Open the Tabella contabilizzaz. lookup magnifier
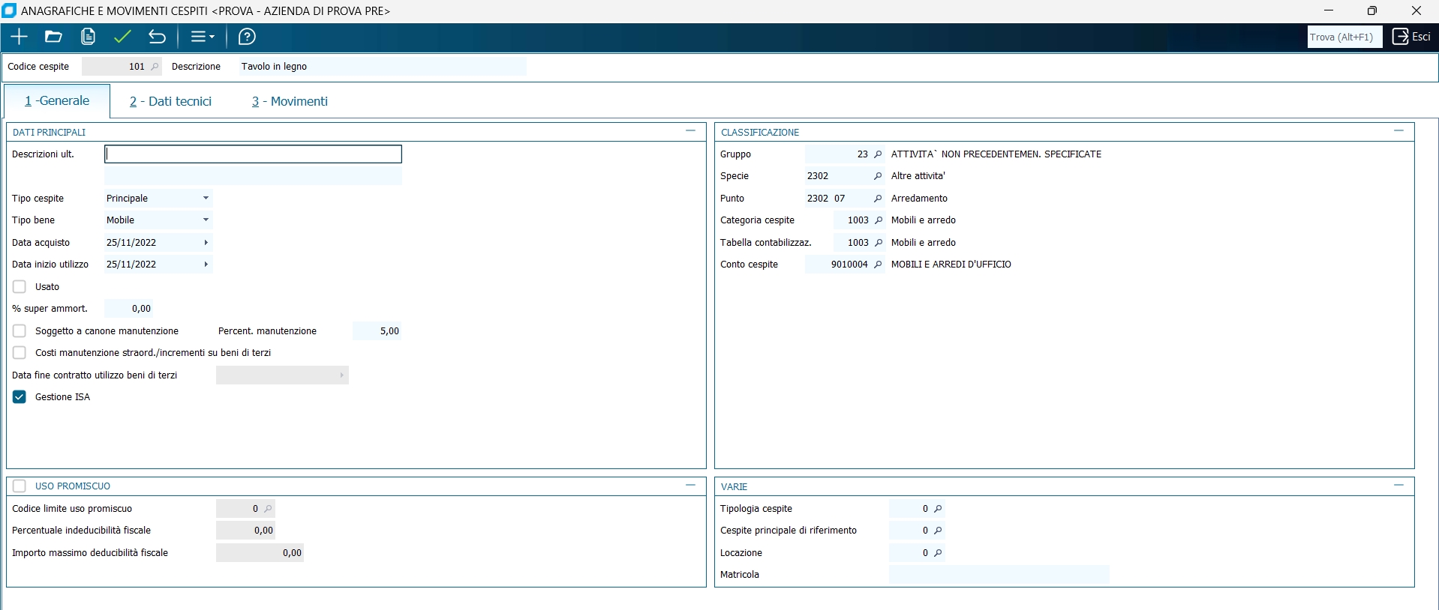The image size is (1439, 610). 879,243
